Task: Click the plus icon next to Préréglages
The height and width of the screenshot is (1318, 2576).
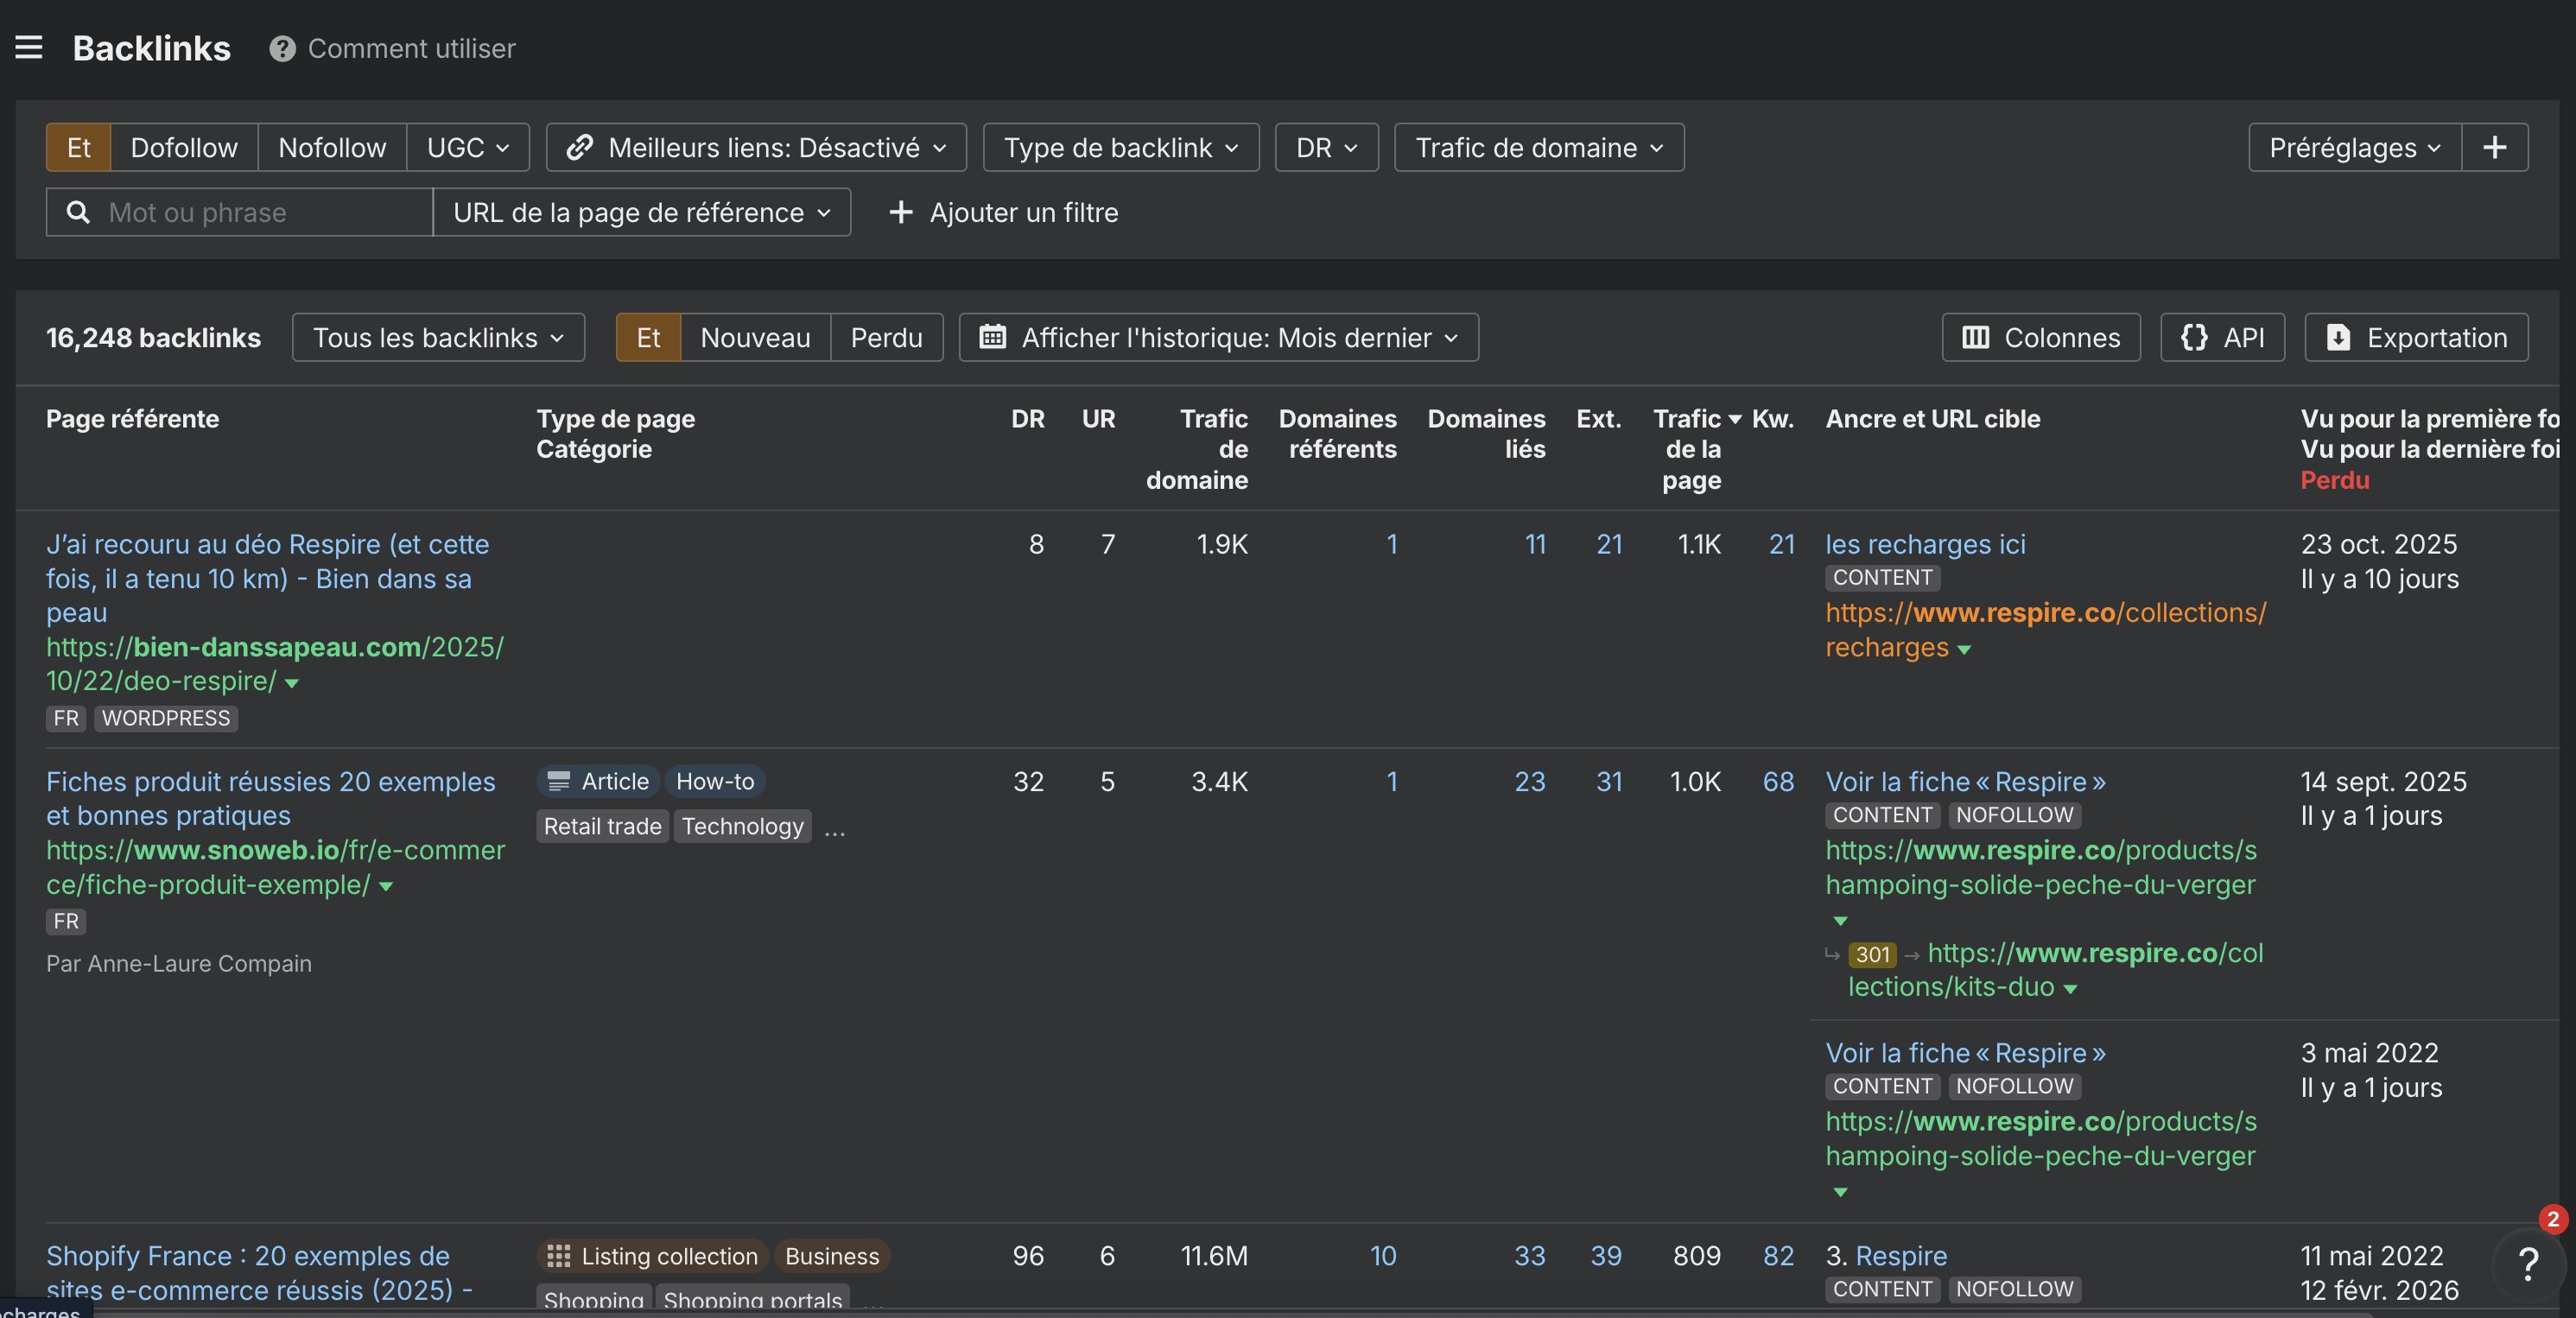Action: click(2494, 148)
